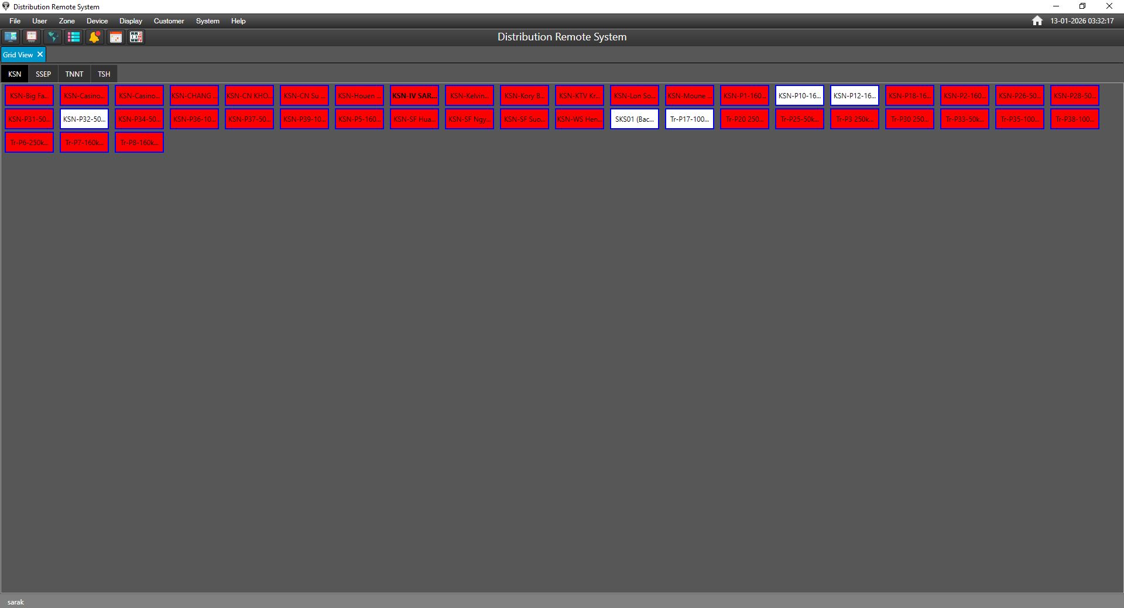The height and width of the screenshot is (608, 1124).
Task: Select the digital counter toolbar icon
Action: (x=136, y=37)
